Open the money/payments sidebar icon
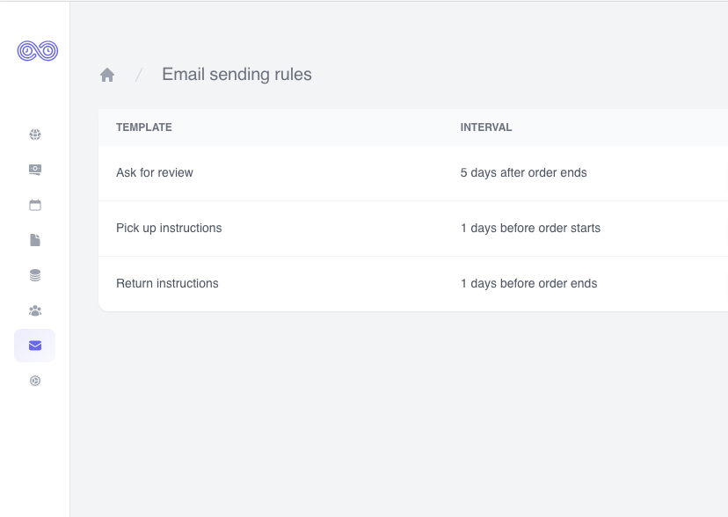This screenshot has height=517, width=728. pos(35,170)
